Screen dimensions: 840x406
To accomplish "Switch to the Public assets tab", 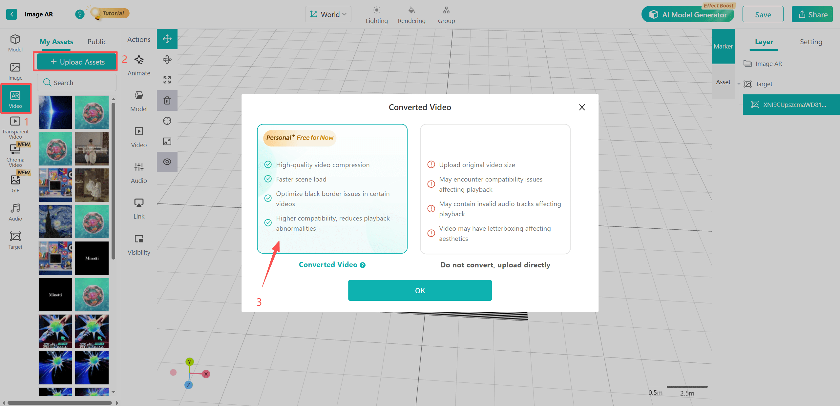I will click(97, 42).
